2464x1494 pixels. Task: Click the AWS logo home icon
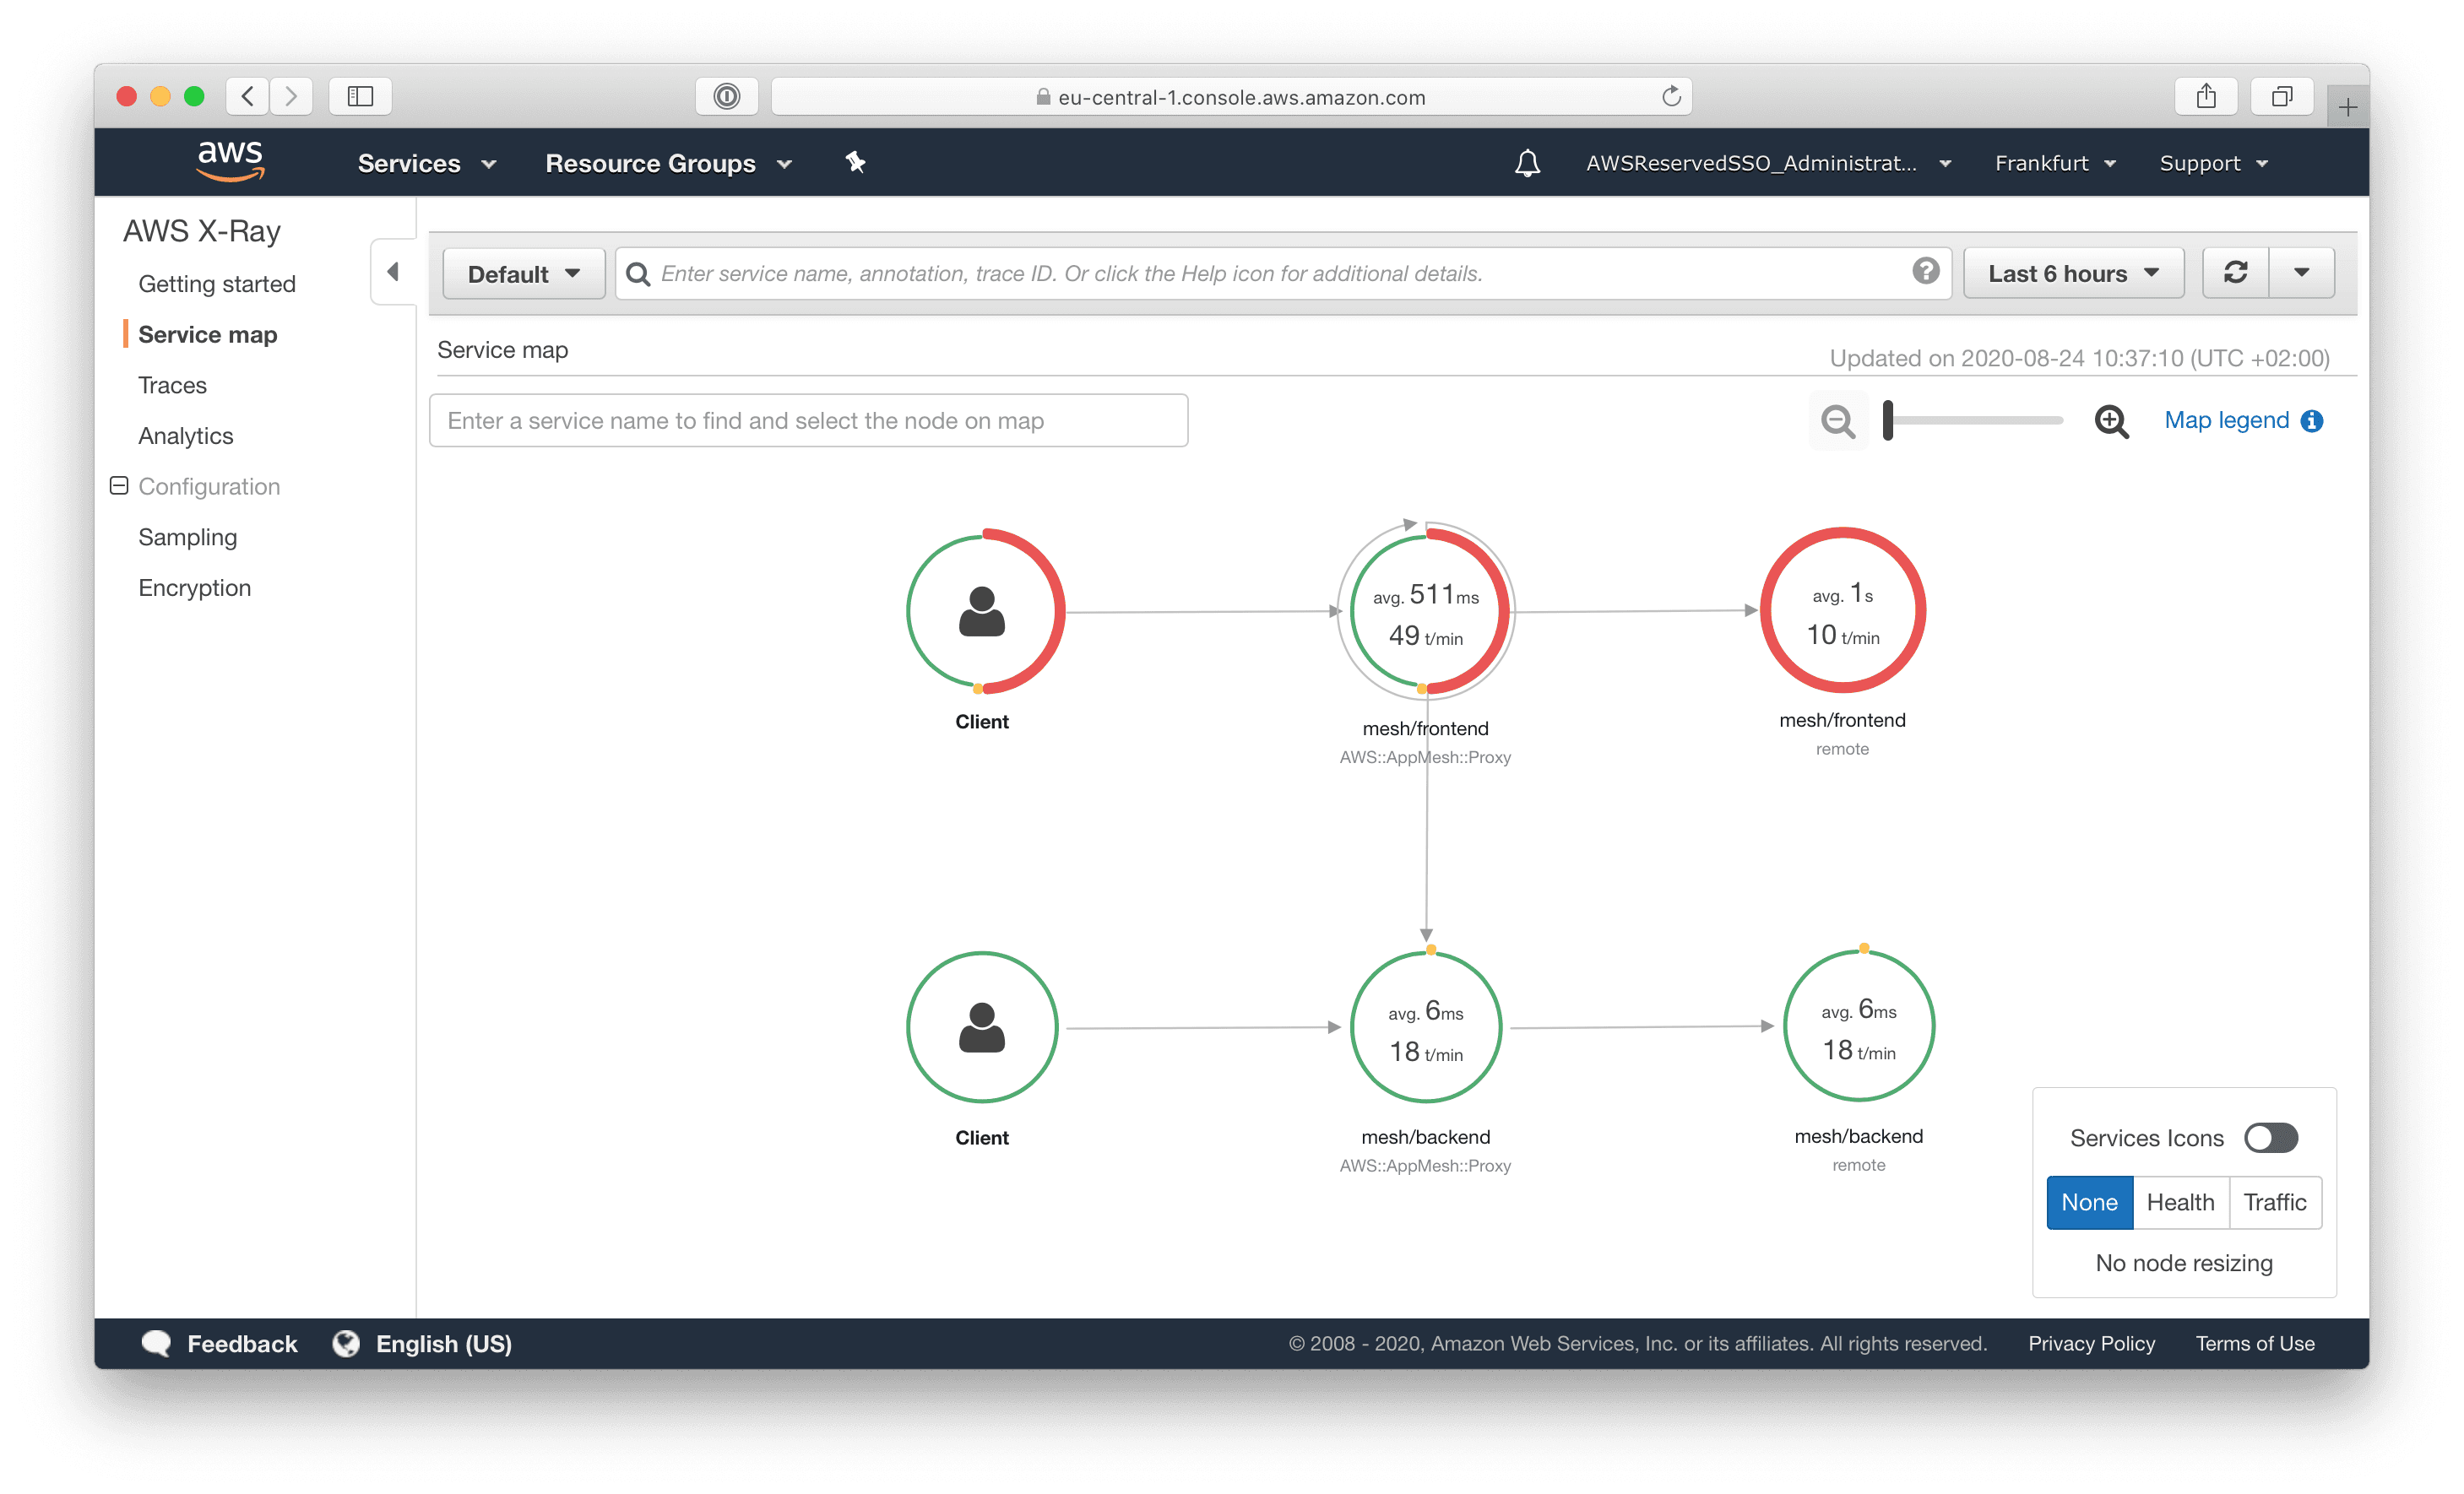tap(230, 161)
